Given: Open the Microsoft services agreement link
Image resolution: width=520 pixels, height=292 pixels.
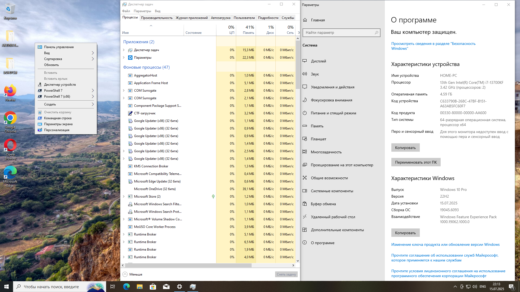Looking at the screenshot, I should pyautogui.click(x=445, y=258).
